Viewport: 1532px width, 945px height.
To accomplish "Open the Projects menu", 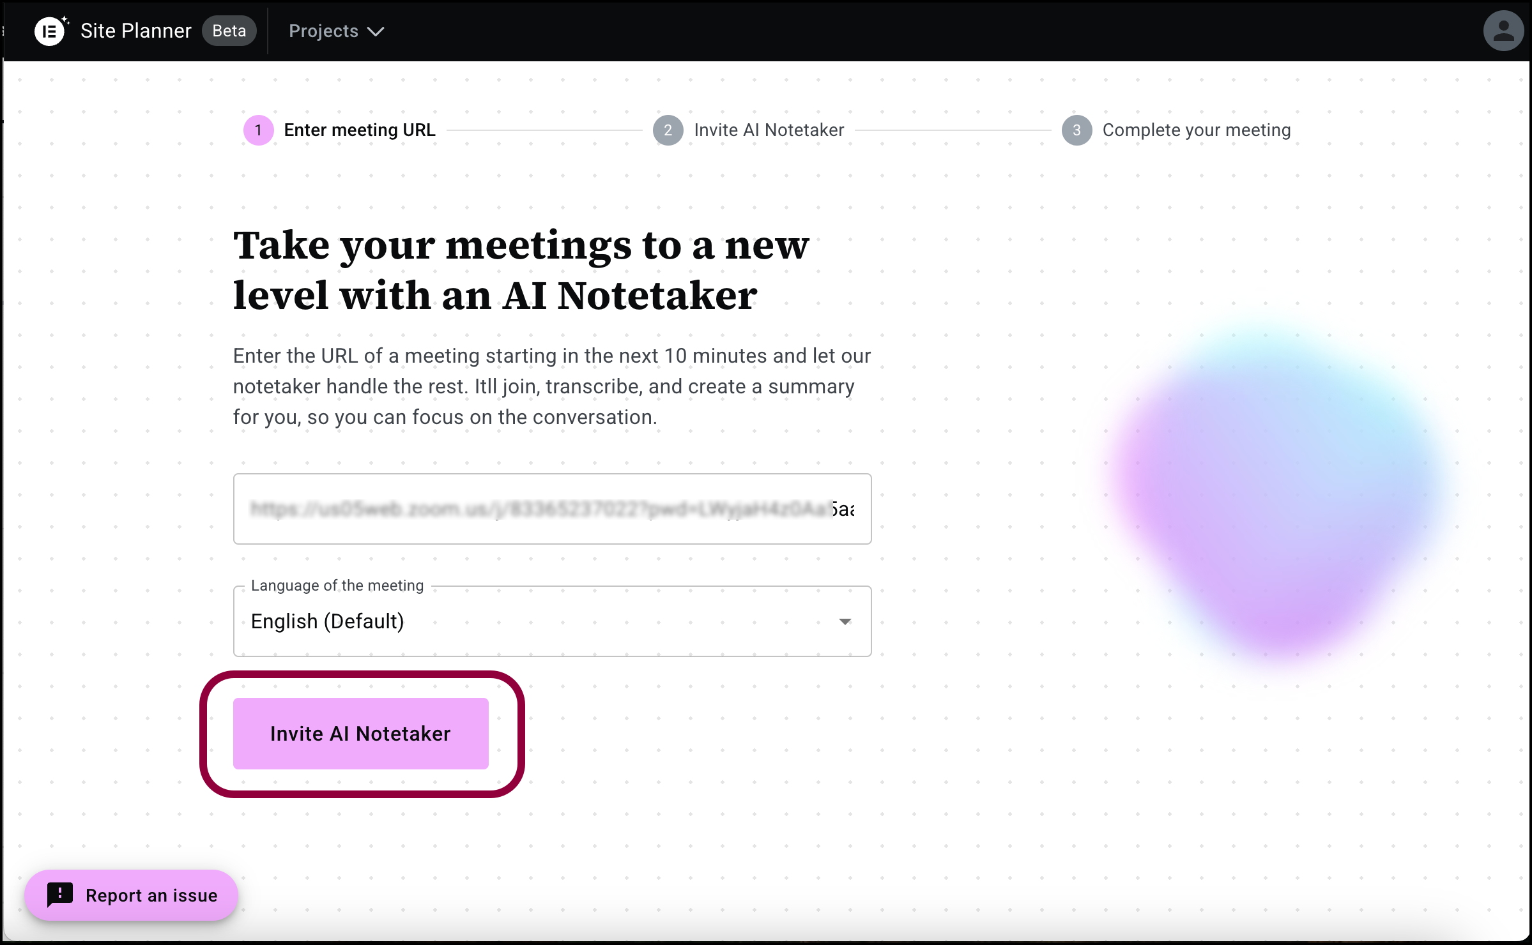I will point(337,31).
